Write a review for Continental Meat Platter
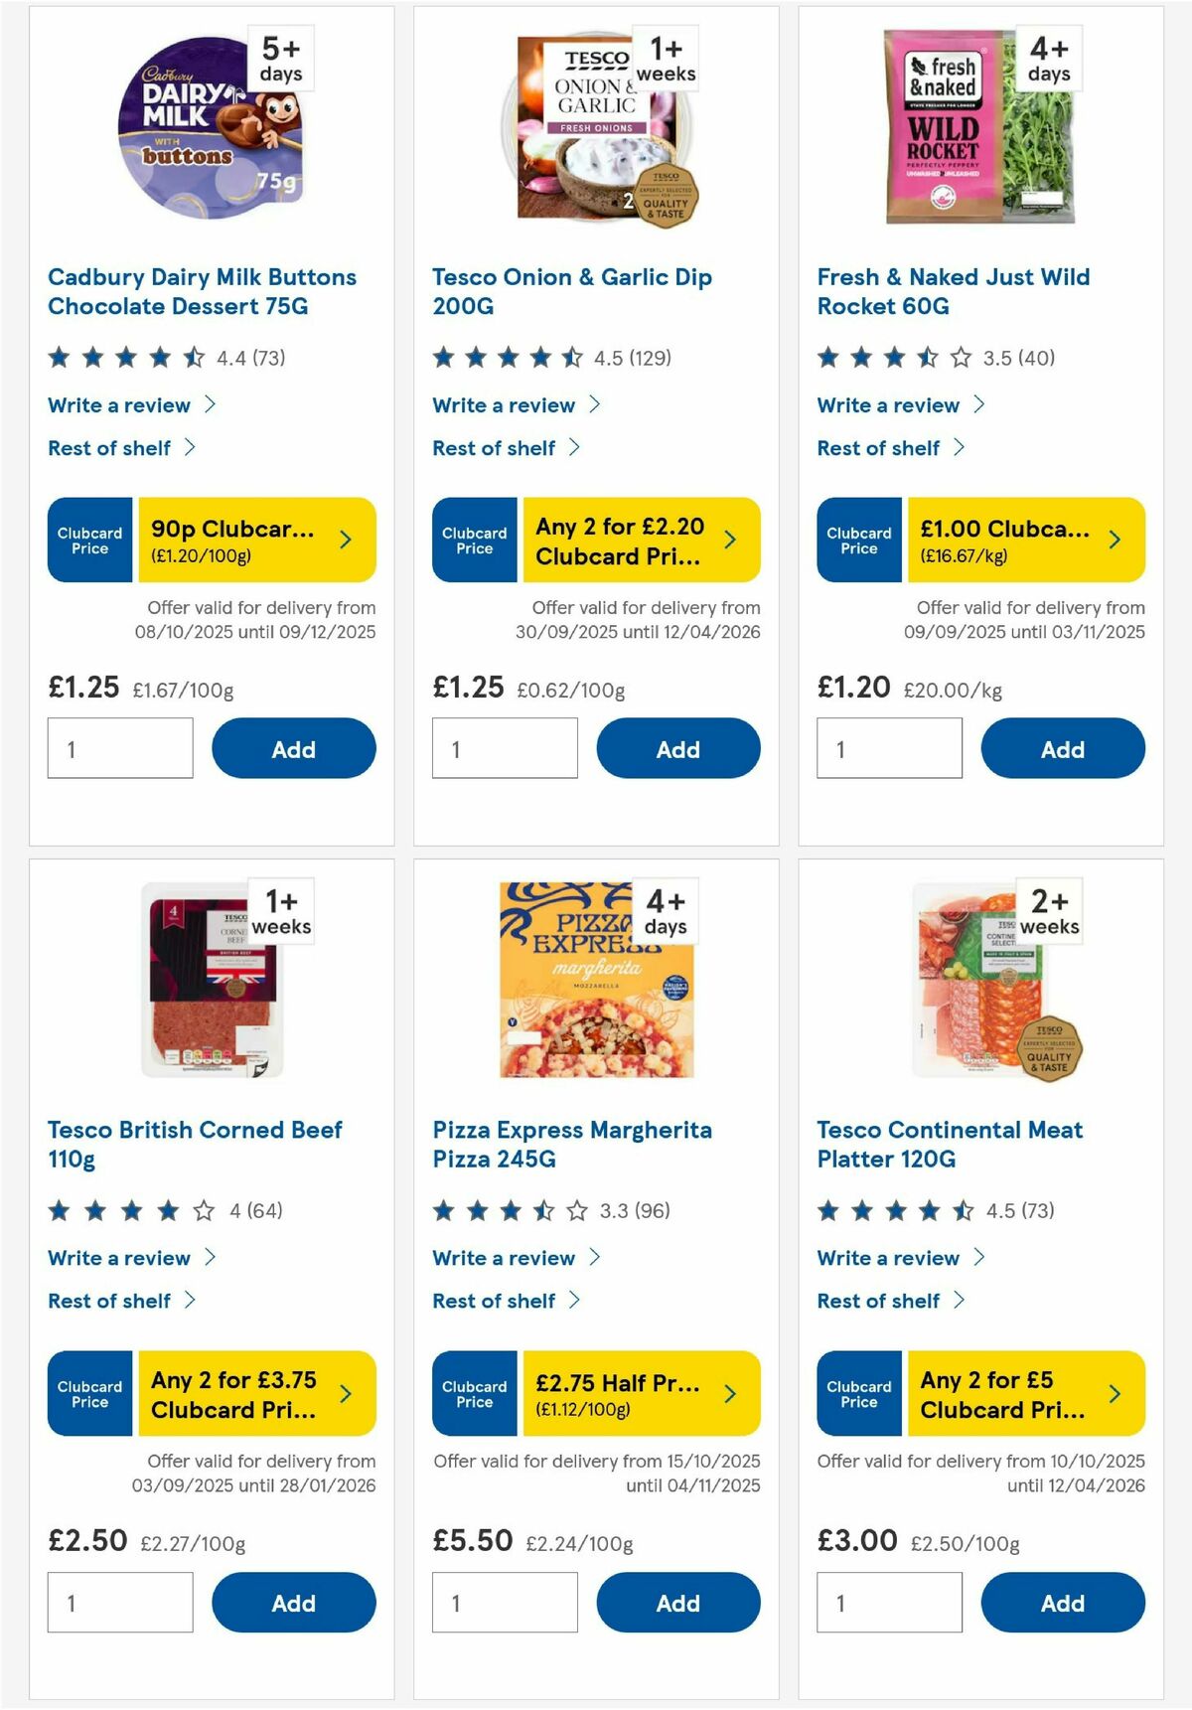The width and height of the screenshot is (1192, 1710). tap(887, 1258)
